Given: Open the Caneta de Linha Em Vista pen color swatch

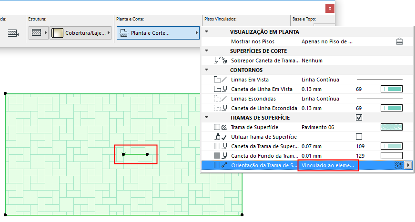Looking at the screenshot, I should pos(392,89).
